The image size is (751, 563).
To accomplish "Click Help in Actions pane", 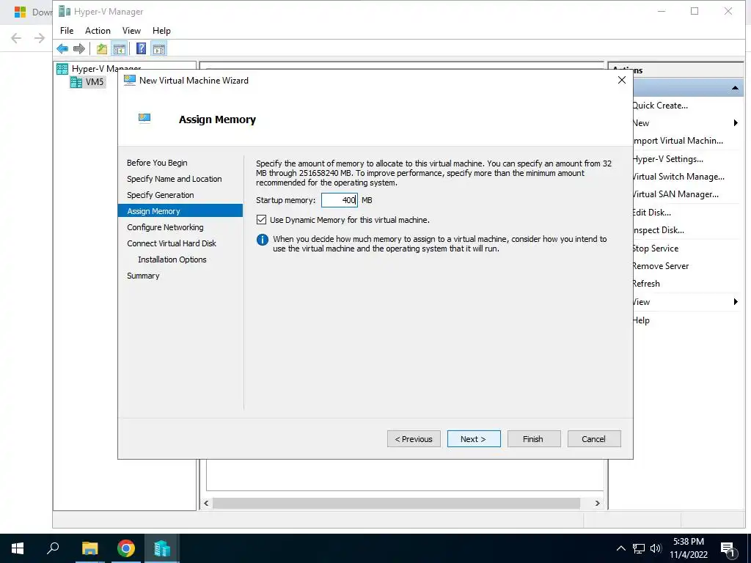I will (x=641, y=320).
